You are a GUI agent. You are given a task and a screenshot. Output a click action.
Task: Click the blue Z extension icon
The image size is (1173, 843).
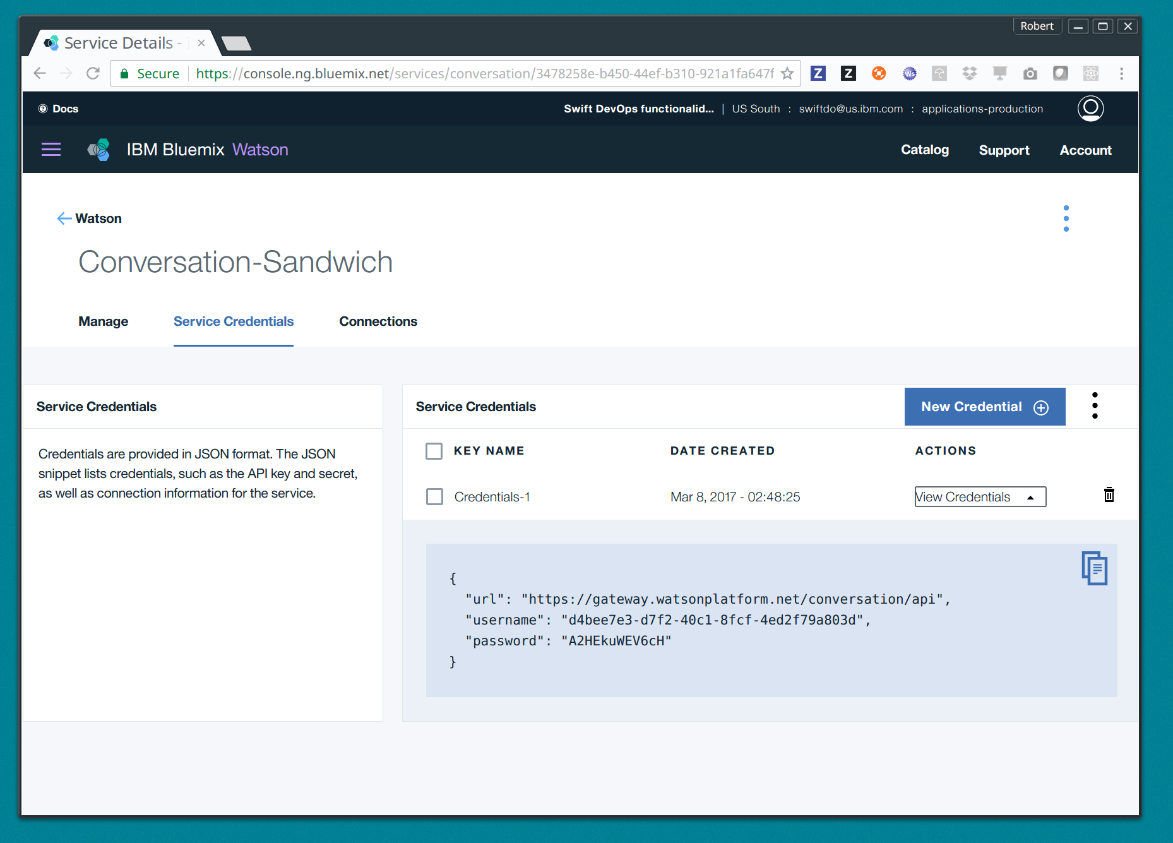[x=818, y=73]
